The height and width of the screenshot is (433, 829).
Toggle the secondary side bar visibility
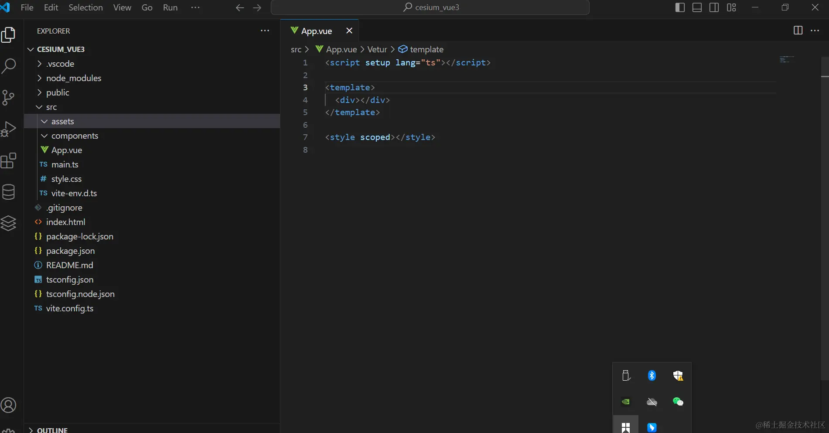714,7
